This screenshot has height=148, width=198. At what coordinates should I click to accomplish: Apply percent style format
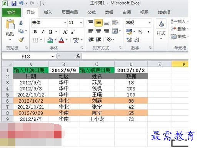140,32
